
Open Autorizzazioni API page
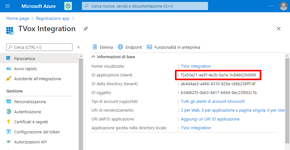point(31,142)
